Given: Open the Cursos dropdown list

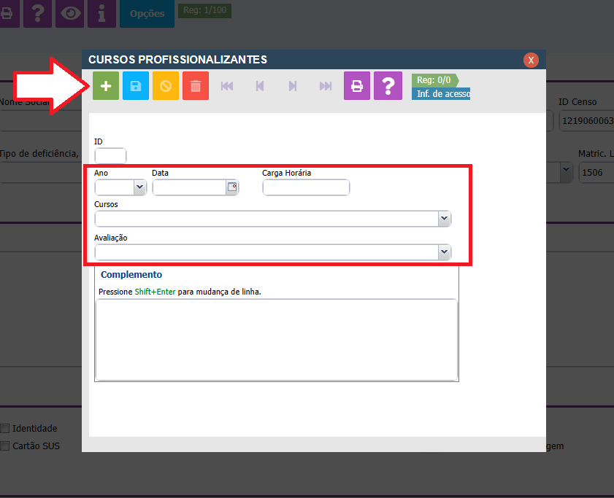Looking at the screenshot, I should coord(443,219).
